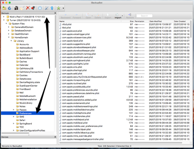This screenshot has width=194, height=149.
Task: Expand the SpringBoard folder node
Action: click(x=14, y=123)
